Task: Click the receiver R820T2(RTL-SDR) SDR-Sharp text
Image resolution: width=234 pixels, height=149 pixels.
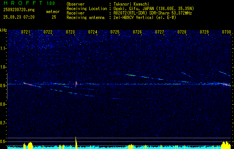Action: pyautogui.click(x=153, y=13)
